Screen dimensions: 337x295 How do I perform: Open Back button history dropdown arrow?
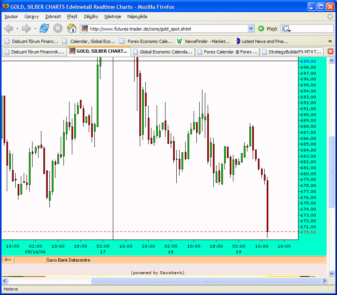point(17,29)
